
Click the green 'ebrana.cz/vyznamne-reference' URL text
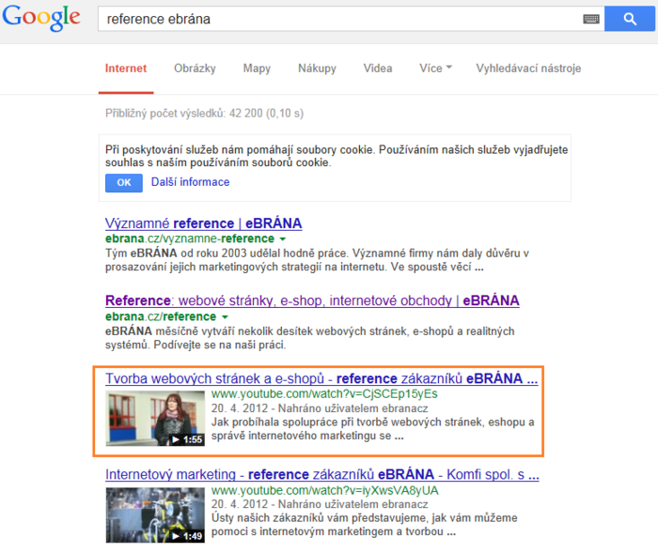(190, 238)
